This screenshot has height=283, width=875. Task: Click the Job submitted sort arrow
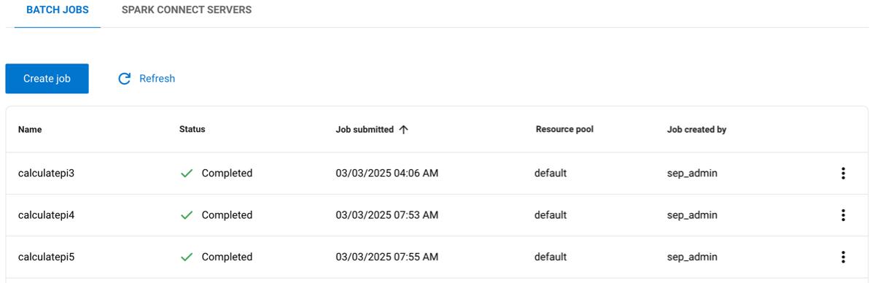pyautogui.click(x=403, y=129)
